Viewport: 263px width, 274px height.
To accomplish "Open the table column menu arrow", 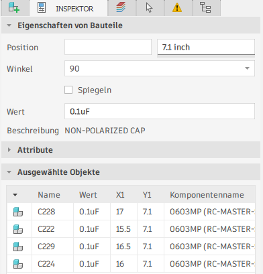I will [15, 195].
